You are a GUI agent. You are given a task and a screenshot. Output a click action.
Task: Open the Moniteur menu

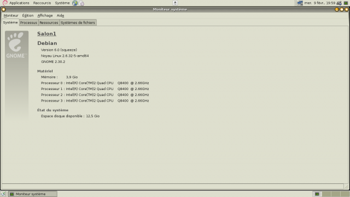pos(11,16)
